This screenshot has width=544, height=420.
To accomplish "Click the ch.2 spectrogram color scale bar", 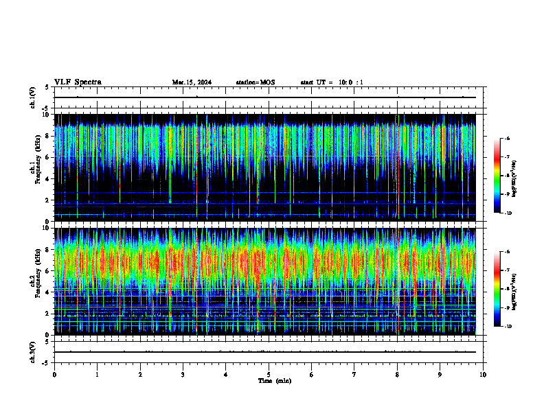I will point(497,289).
